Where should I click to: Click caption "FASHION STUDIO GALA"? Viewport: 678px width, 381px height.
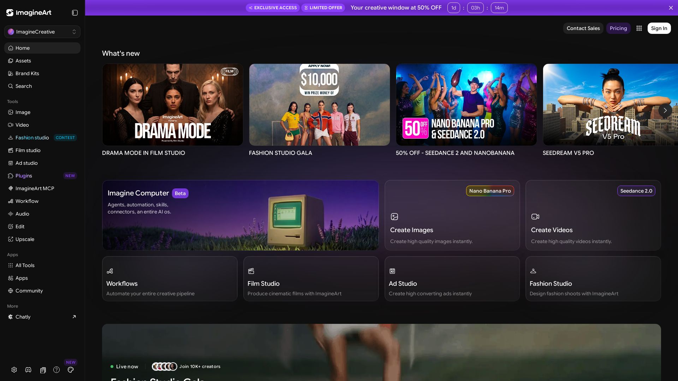click(x=280, y=153)
